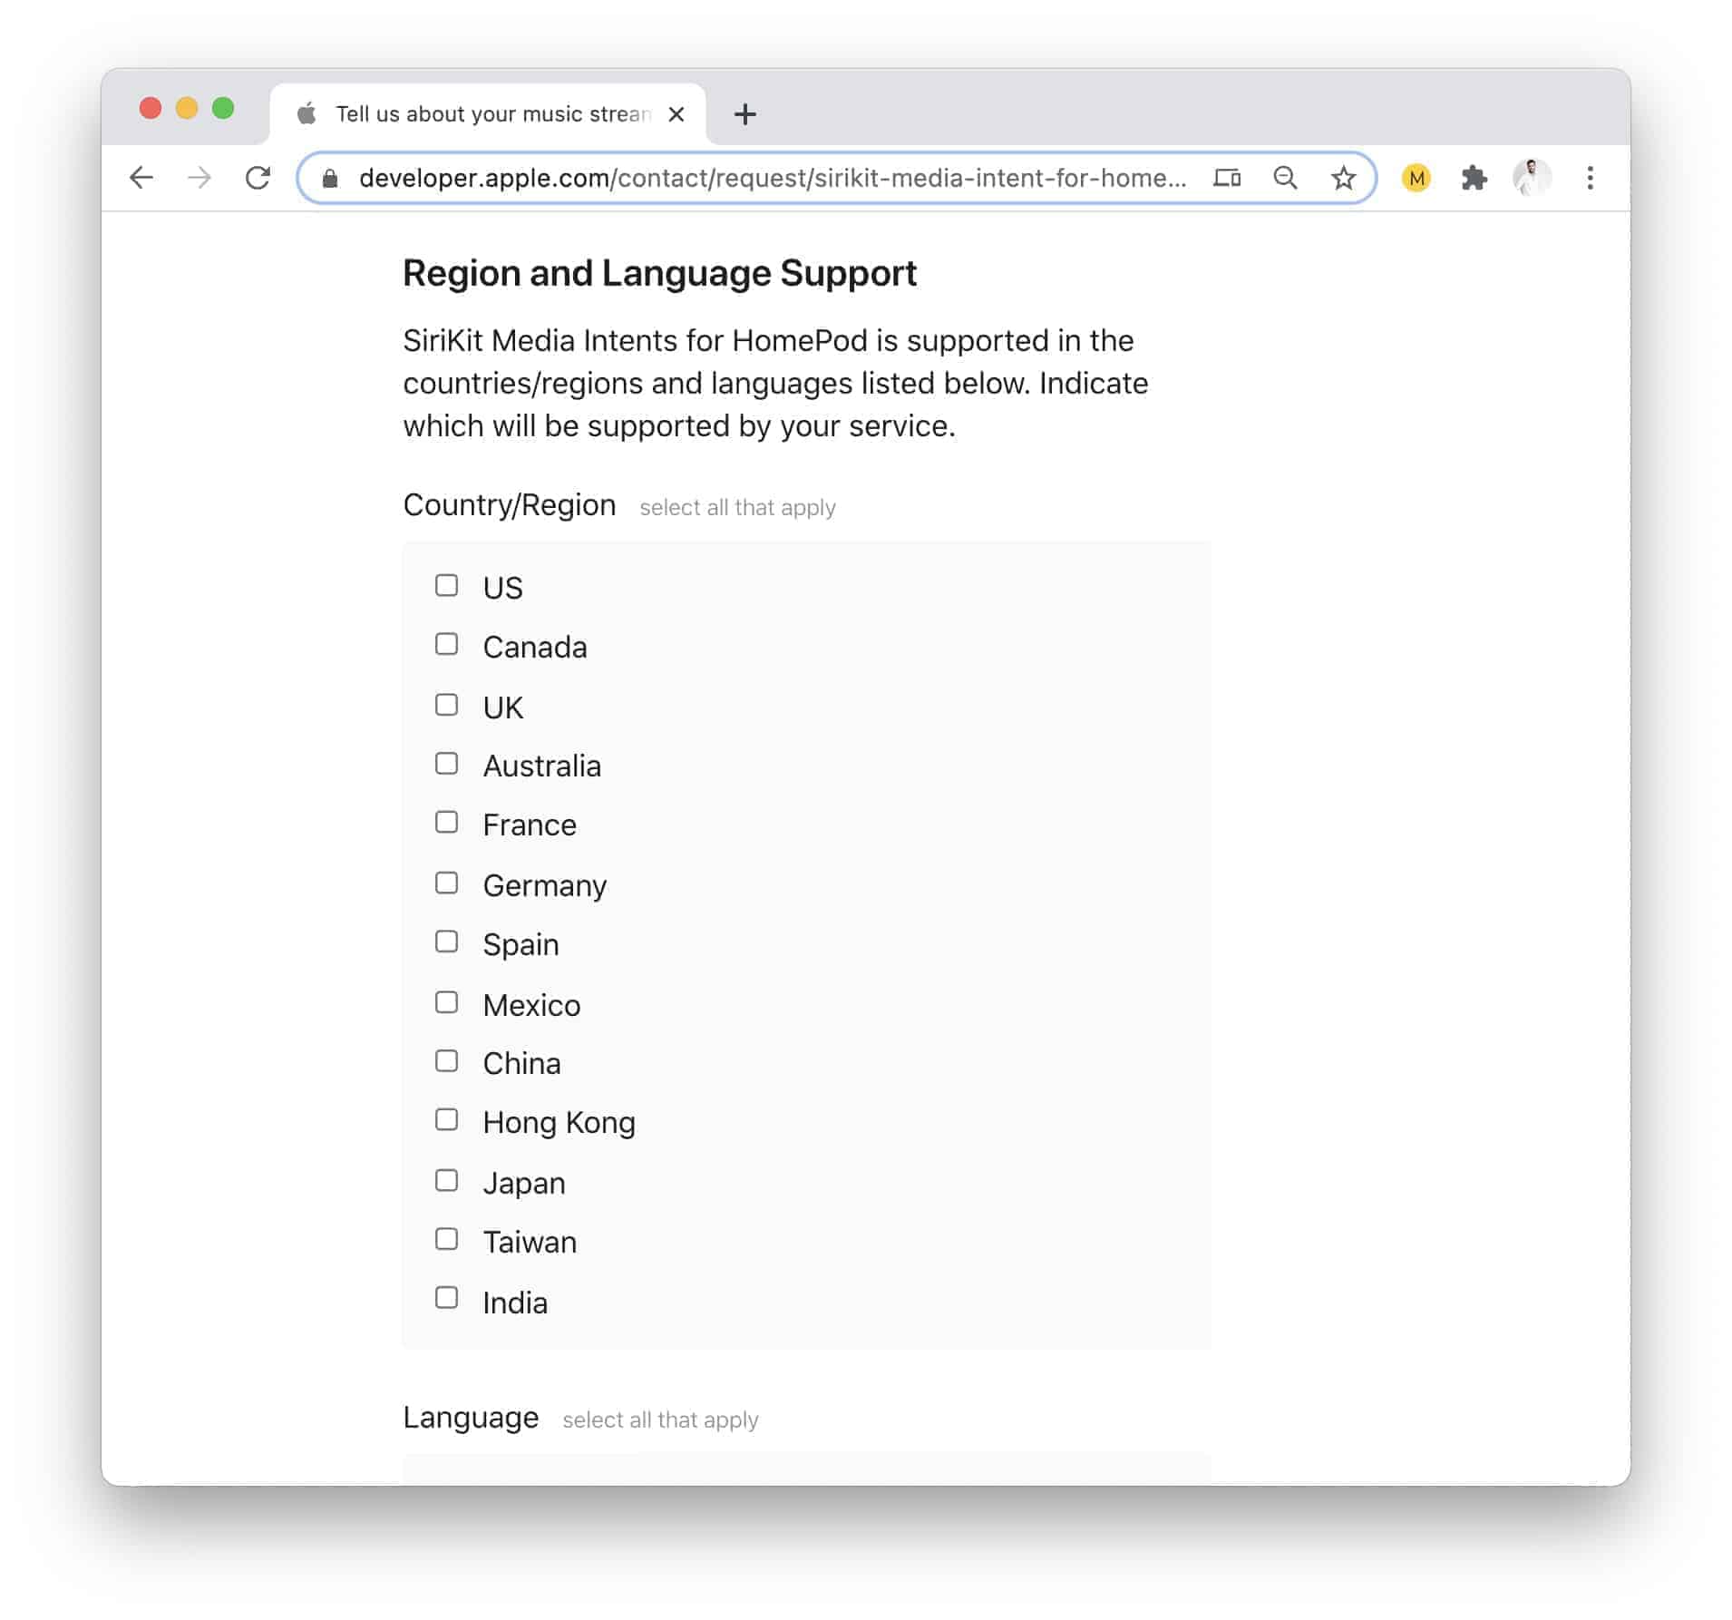
Task: Minimize the window with the yellow button
Action: click(x=187, y=109)
